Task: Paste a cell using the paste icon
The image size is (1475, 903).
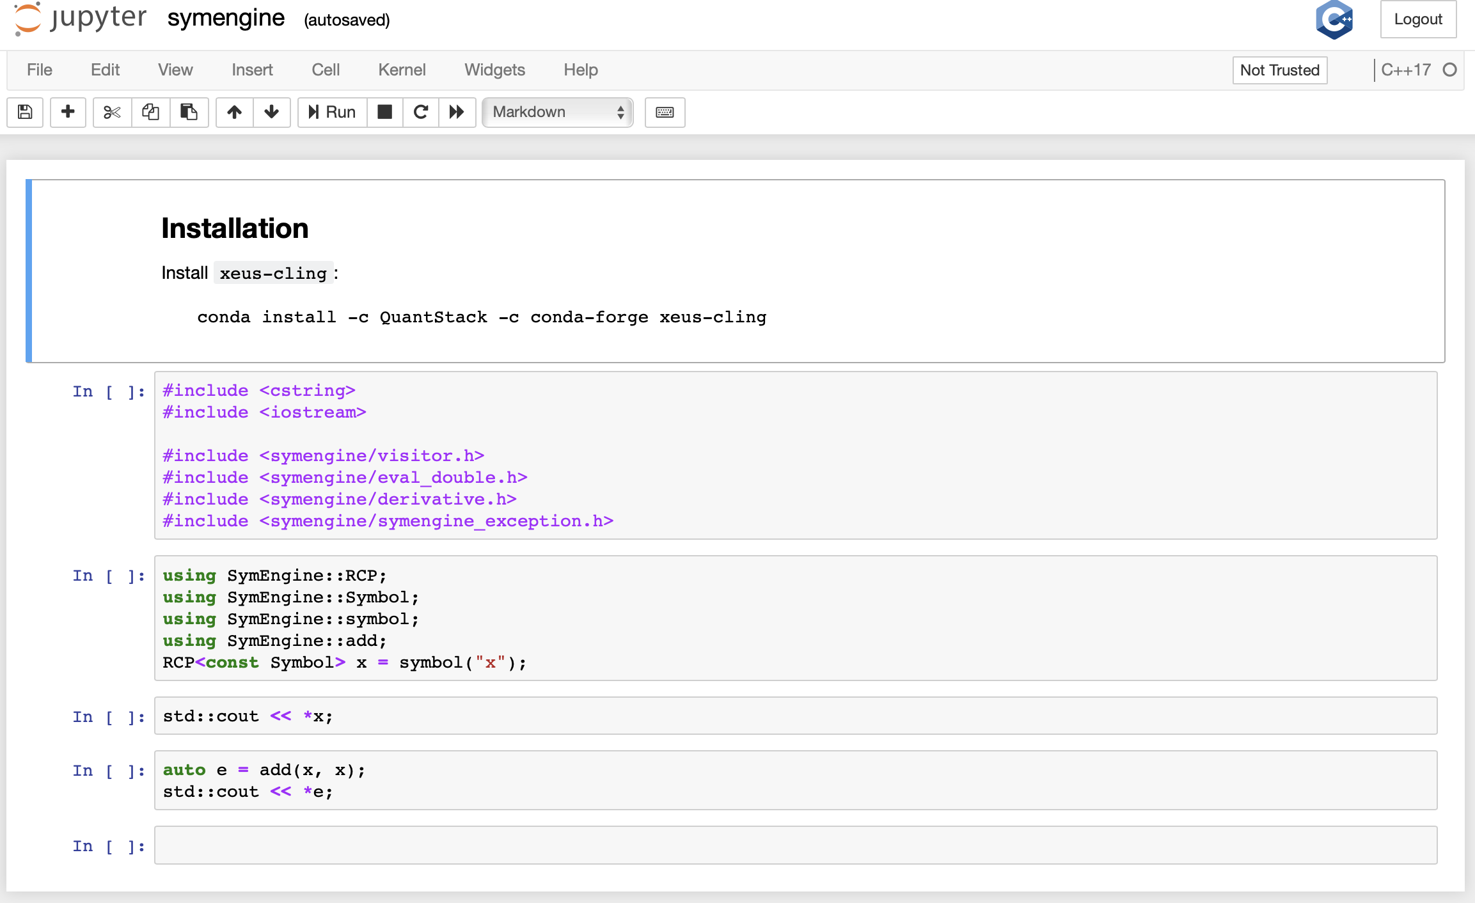Action: (189, 112)
